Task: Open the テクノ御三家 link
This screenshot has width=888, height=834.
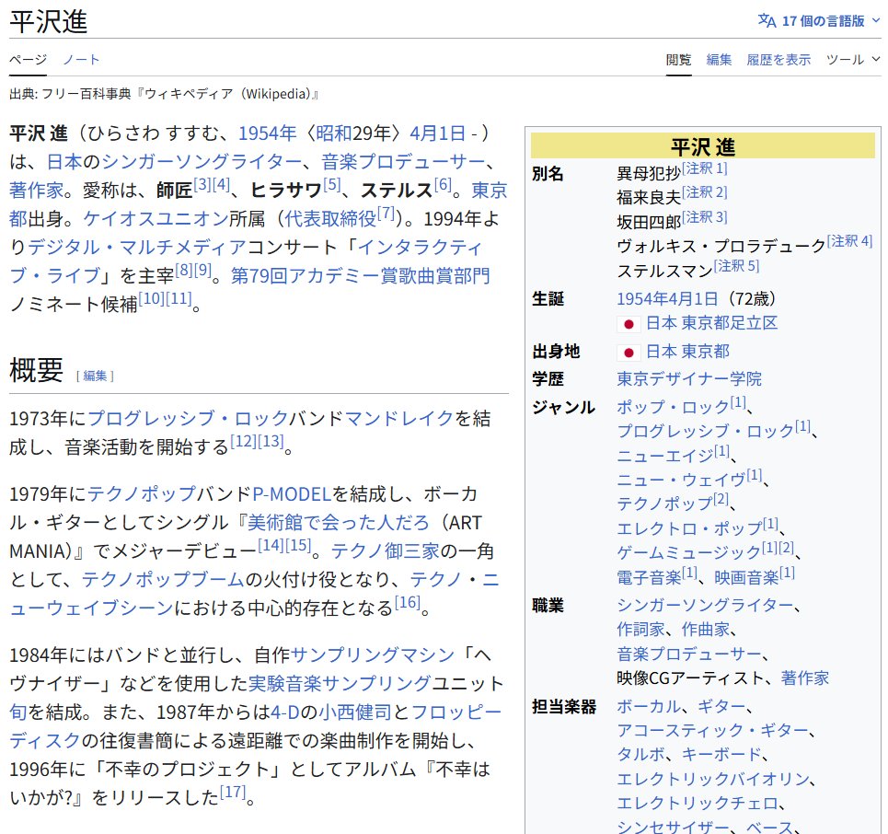Action: tap(385, 550)
